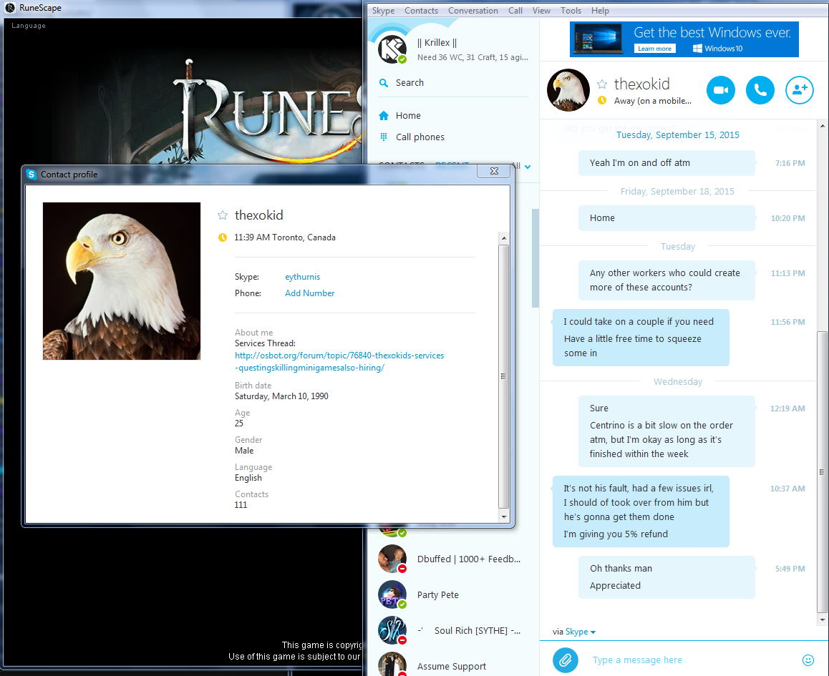Click thexokid's eagle avatar in chat header
Screen dimensions: 829x676
point(568,90)
